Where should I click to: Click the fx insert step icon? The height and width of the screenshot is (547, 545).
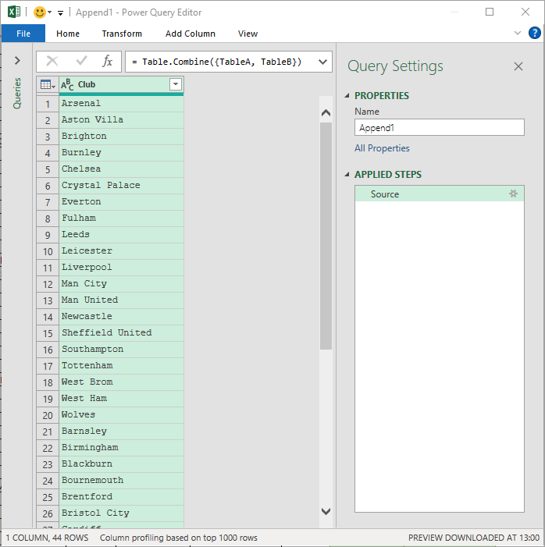[x=108, y=61]
